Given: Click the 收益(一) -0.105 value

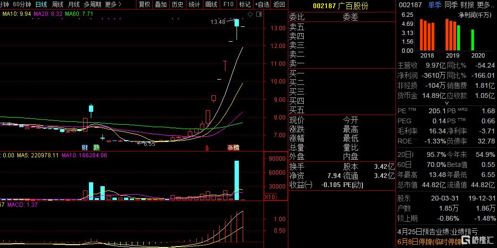Looking at the screenshot, I should pos(330,185).
